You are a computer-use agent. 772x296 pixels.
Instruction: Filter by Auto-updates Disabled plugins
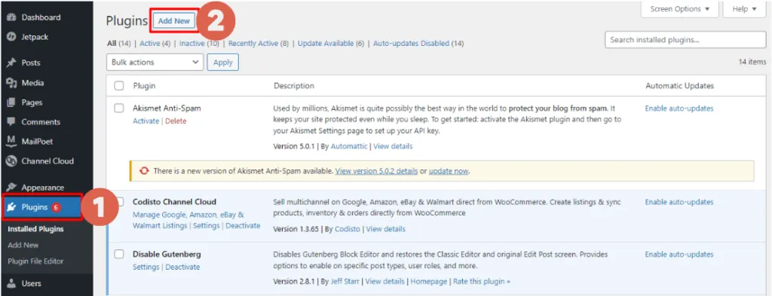pos(418,43)
